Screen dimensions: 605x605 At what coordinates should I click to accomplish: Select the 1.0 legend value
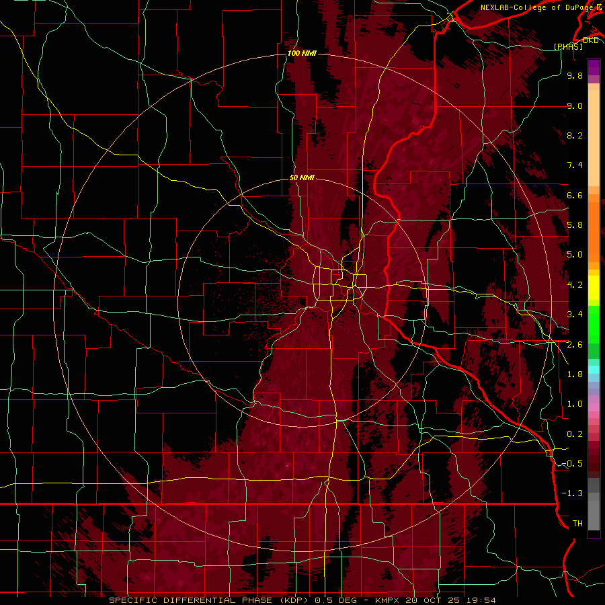tap(575, 404)
